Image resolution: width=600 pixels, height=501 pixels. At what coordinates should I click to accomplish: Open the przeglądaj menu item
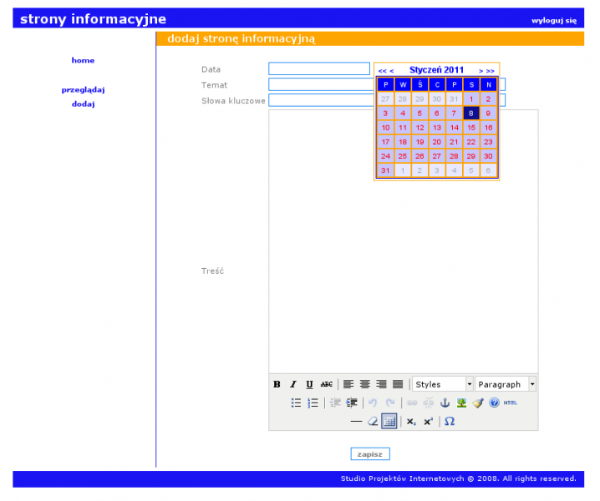tap(83, 89)
